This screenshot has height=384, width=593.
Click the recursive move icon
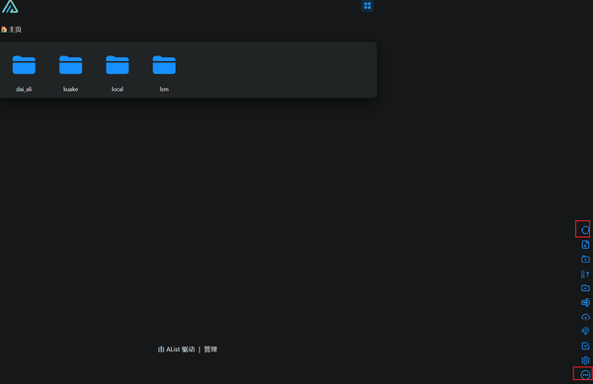585,273
